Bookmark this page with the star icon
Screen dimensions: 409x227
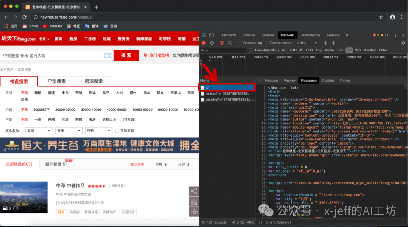point(381,17)
